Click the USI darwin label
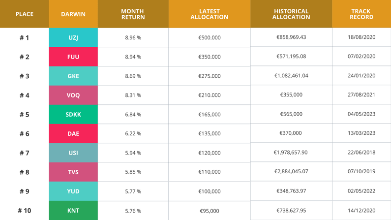 click(x=73, y=153)
